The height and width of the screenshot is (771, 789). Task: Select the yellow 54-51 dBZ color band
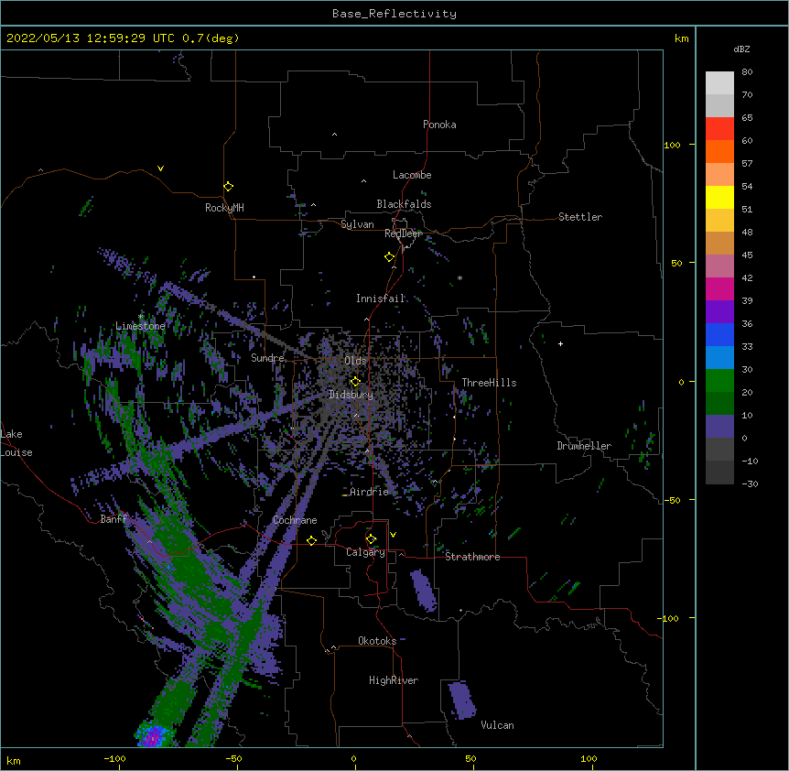719,197
